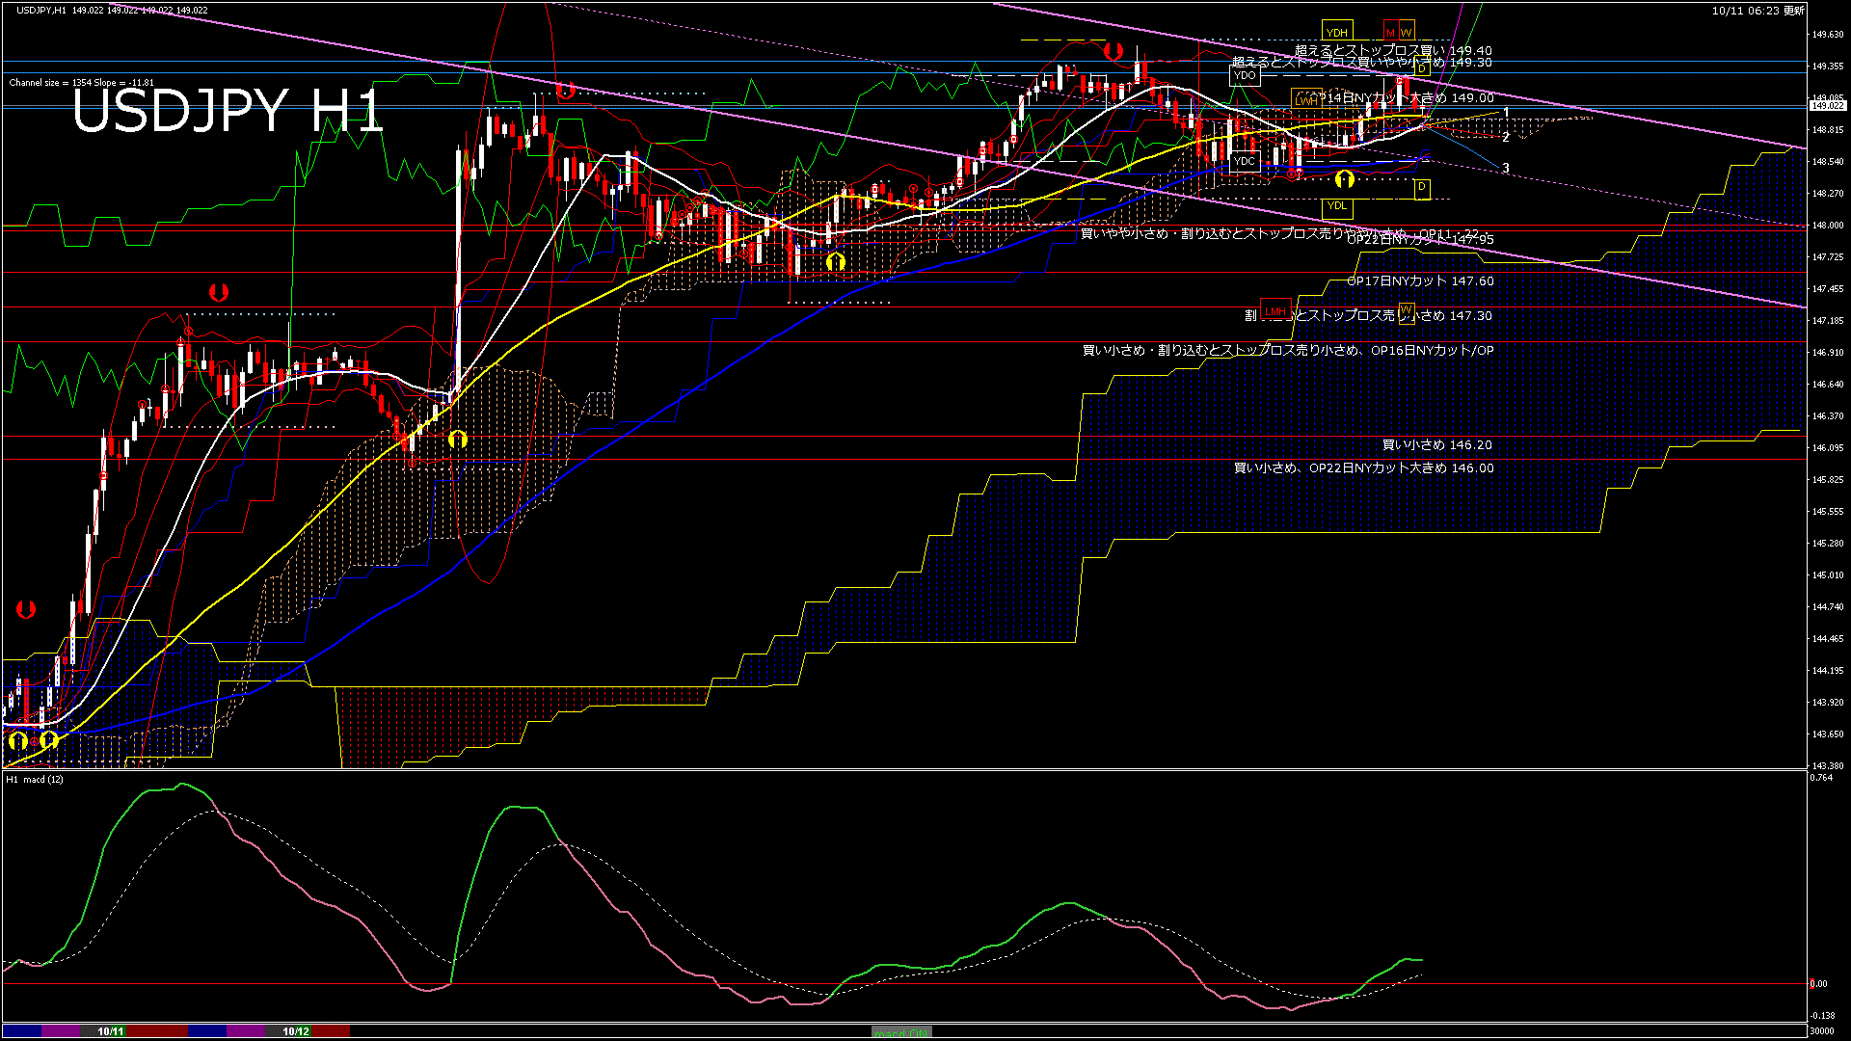This screenshot has width=1851, height=1041.
Task: Click the orange LWH last-week-high label
Action: click(x=1306, y=100)
